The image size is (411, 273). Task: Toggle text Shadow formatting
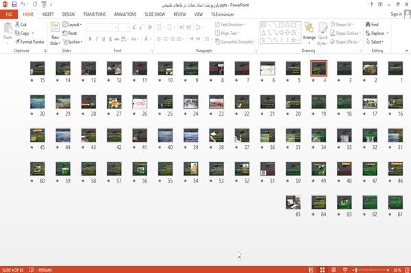(x=110, y=39)
